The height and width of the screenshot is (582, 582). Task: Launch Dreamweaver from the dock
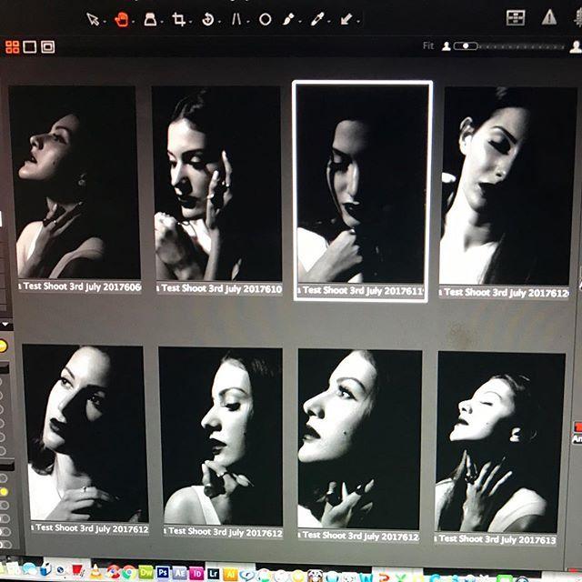(x=145, y=573)
